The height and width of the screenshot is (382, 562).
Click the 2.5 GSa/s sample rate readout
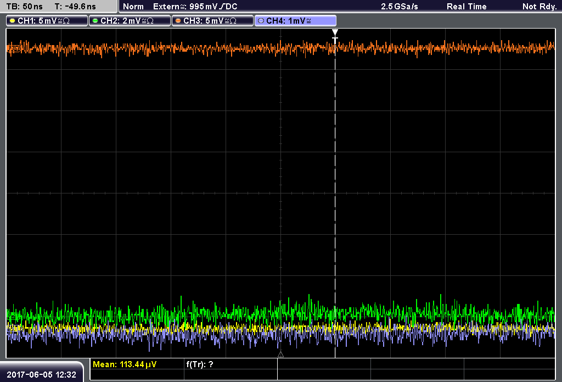tap(400, 7)
